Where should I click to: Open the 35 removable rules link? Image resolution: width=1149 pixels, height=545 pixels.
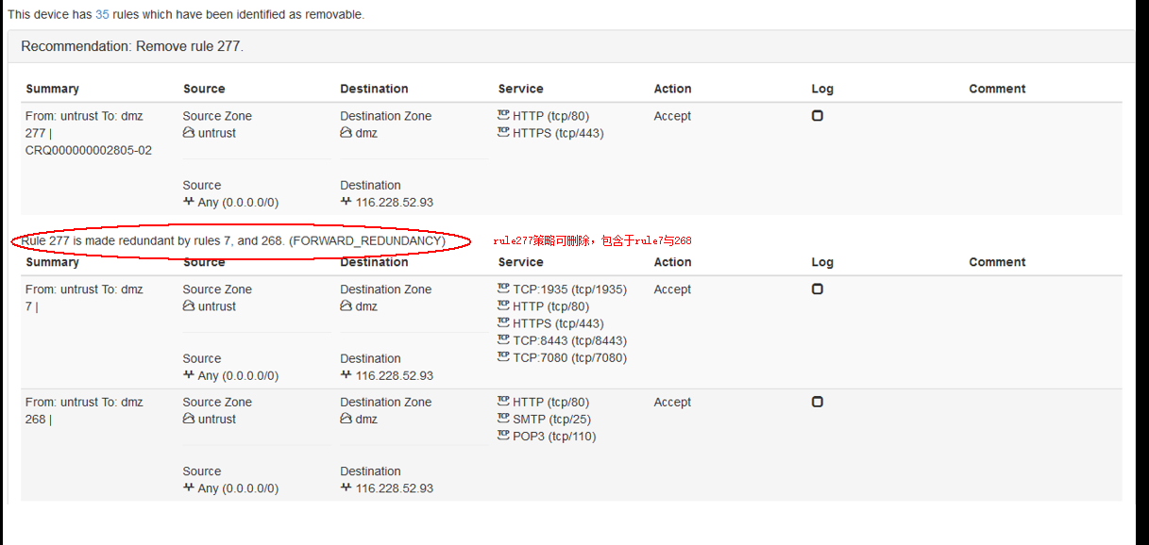(x=102, y=15)
